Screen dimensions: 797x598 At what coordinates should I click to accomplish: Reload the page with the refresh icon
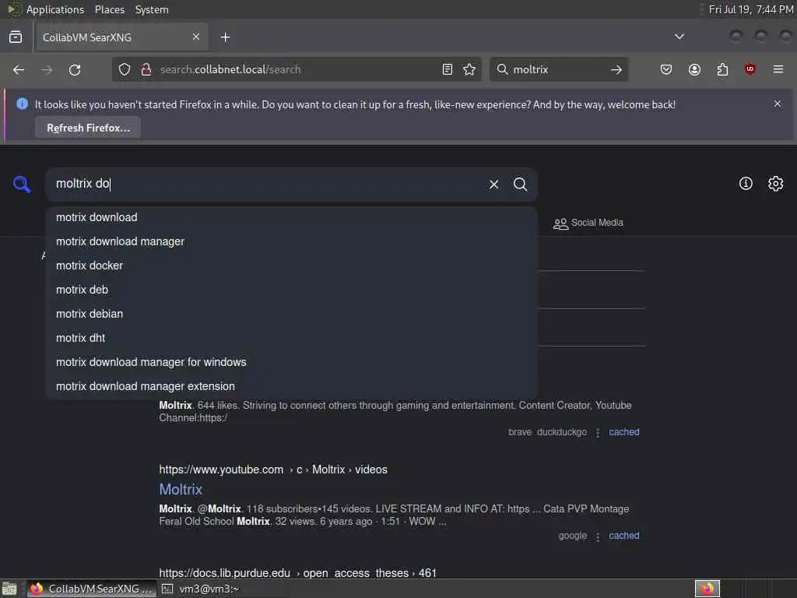(75, 69)
